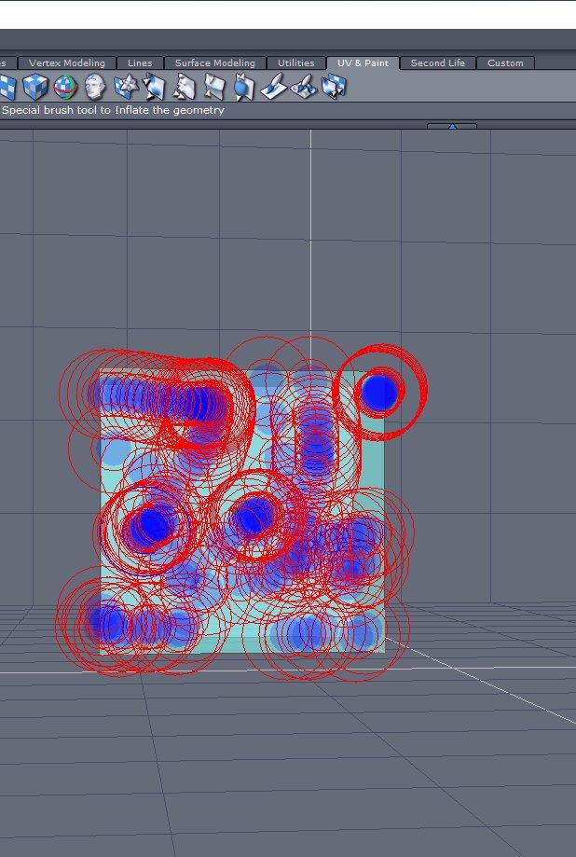Choose the sculpted head bust tool icon
576x857 pixels.
(95, 87)
